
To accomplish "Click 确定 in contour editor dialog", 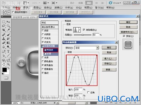I will tap(109, 48).
